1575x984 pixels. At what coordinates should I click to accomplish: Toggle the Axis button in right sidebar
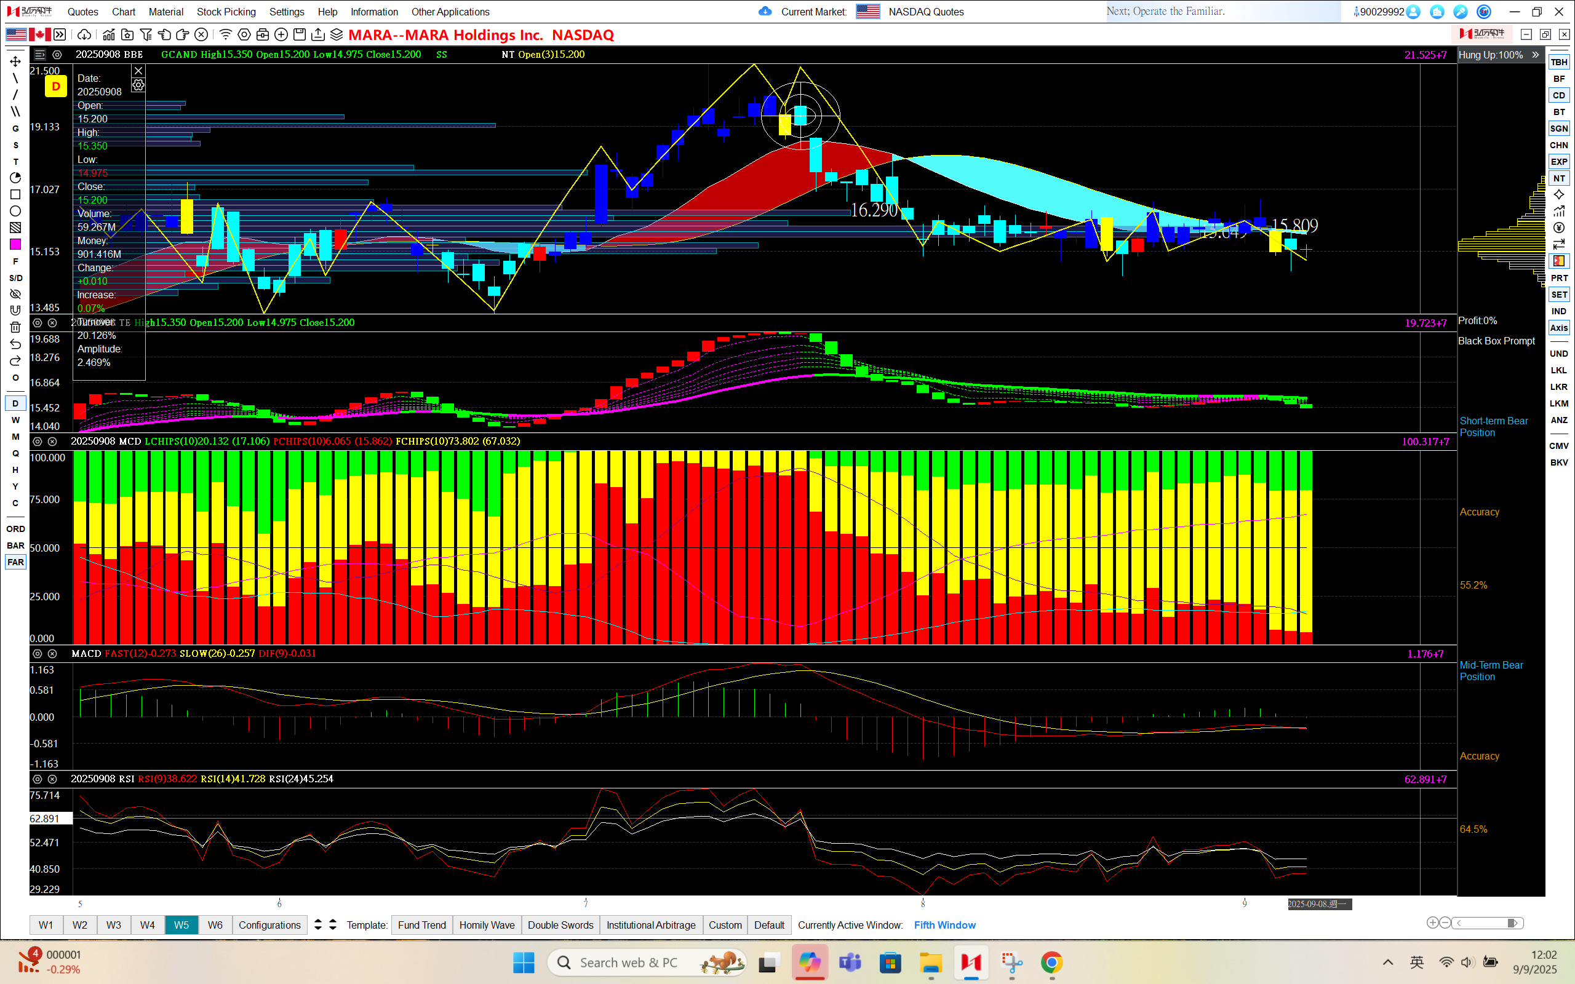tap(1559, 328)
